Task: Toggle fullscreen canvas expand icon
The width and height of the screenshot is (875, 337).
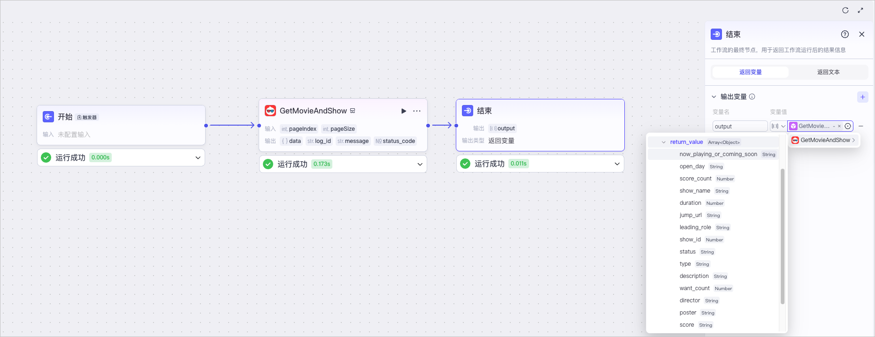Action: (860, 10)
